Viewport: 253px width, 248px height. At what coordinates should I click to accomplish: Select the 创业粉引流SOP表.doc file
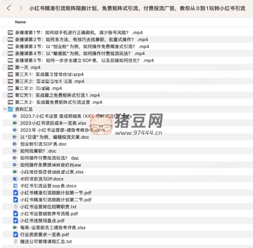[43, 144]
